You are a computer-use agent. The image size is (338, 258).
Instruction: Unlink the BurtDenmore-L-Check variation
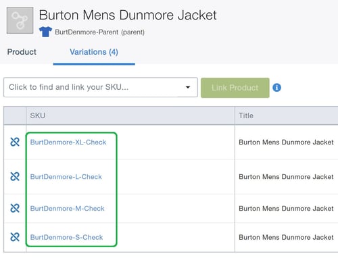pyautogui.click(x=15, y=176)
